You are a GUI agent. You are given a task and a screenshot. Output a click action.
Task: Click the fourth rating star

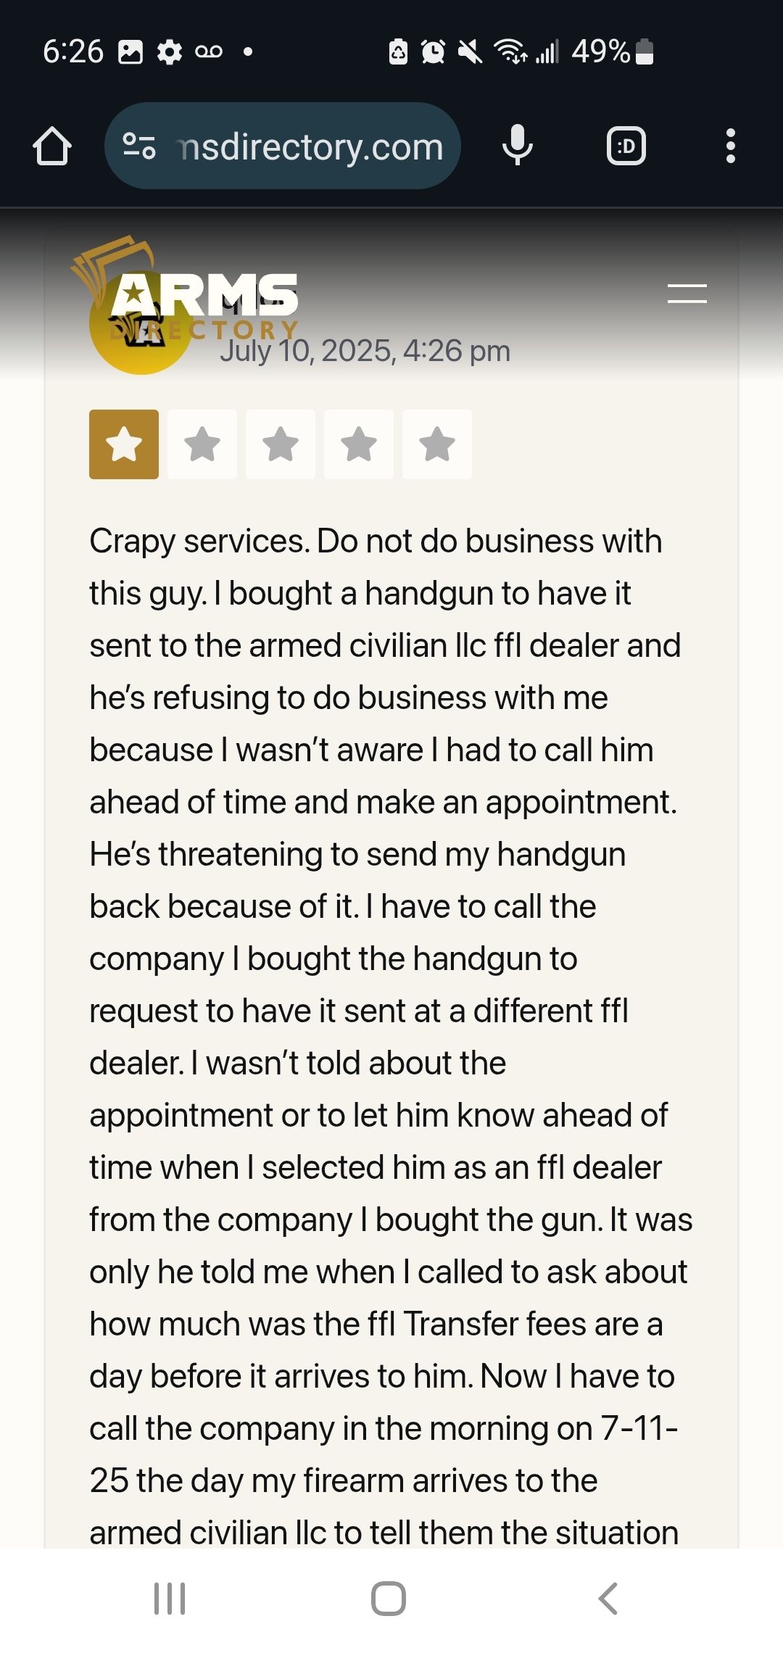point(359,444)
